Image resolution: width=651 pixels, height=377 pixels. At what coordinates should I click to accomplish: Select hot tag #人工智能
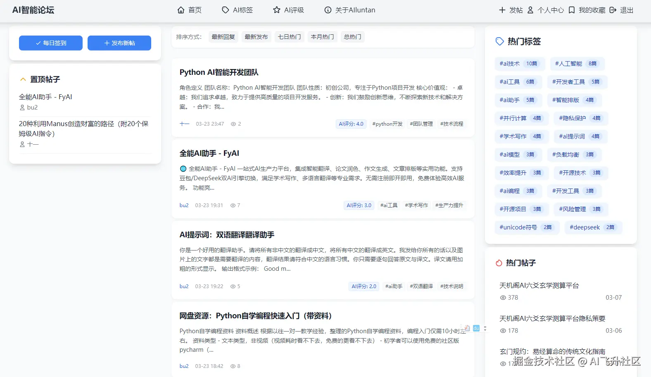coord(577,64)
